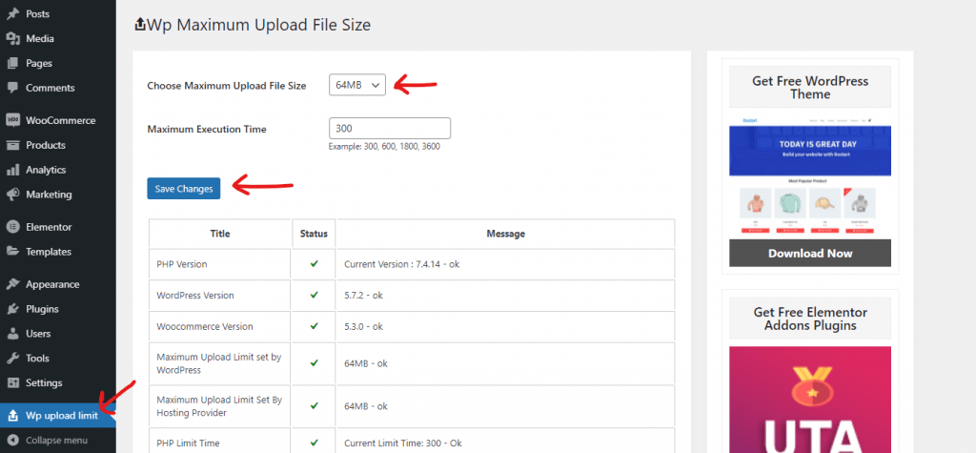
Task: Open the Users menu item
Action: point(58,334)
